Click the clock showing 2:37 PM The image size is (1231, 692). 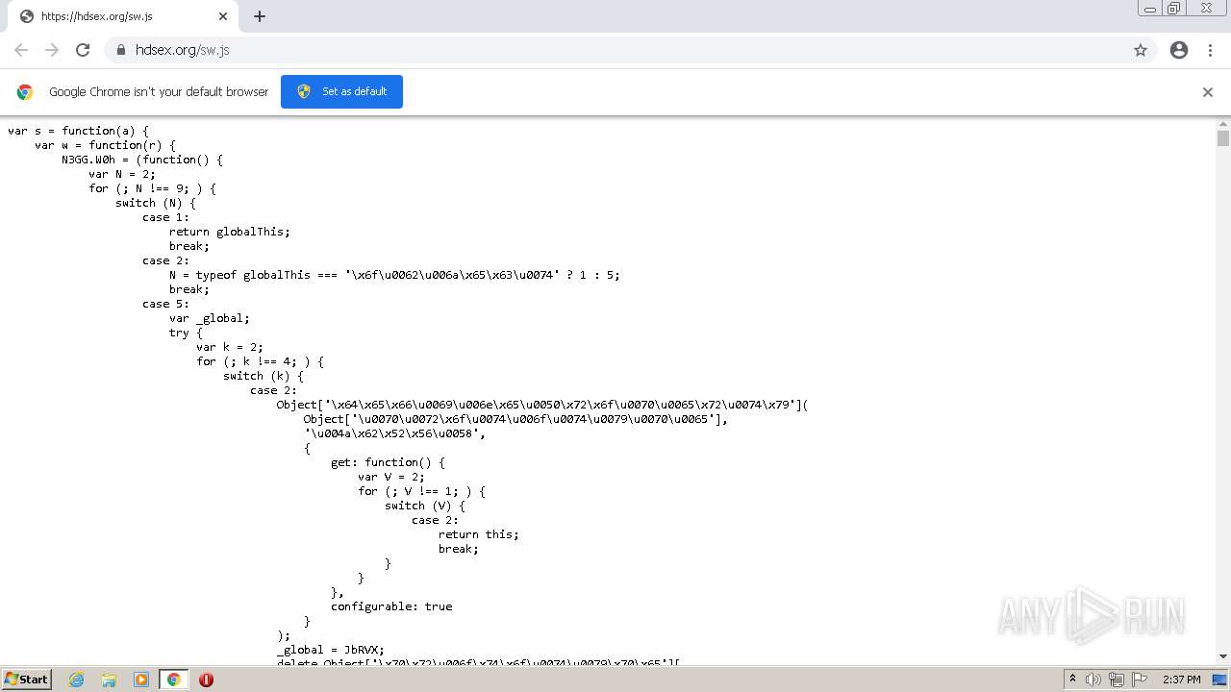pyautogui.click(x=1181, y=680)
